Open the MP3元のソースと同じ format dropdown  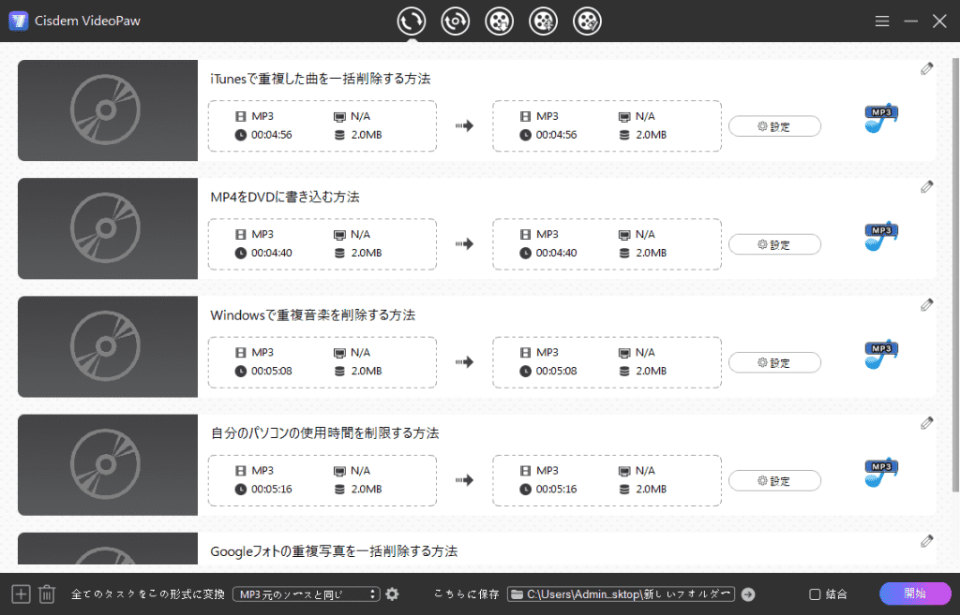coord(306,593)
